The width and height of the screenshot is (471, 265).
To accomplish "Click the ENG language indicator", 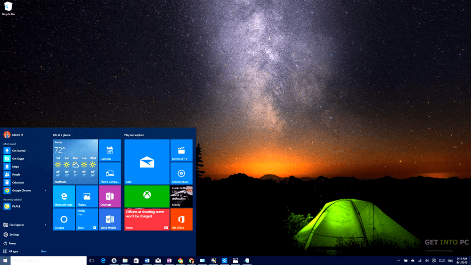I will click(x=450, y=260).
